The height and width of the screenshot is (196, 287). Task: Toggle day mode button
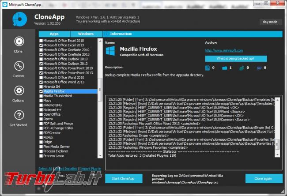click(x=270, y=22)
